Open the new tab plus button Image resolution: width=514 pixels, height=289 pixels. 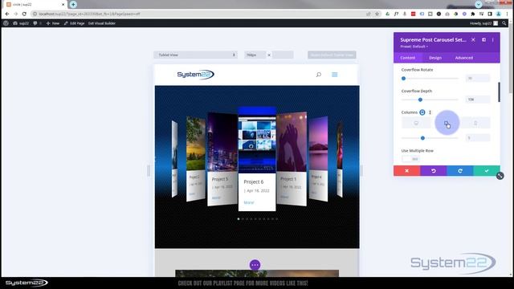coord(73,5)
